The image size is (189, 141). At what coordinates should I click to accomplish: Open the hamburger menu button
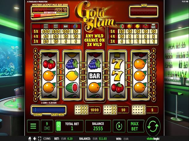pos(33,126)
